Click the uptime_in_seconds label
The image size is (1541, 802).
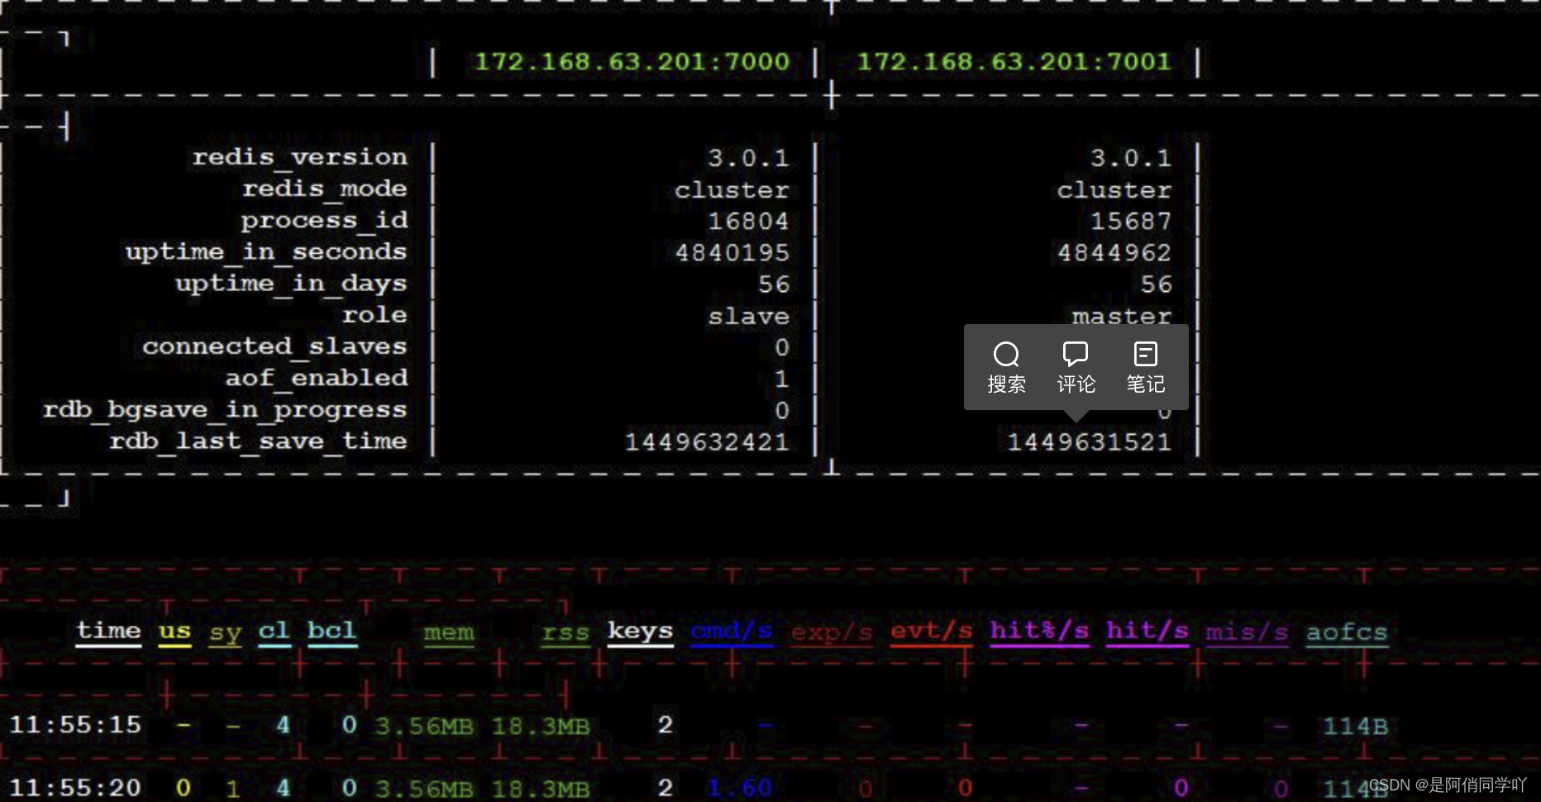pos(266,252)
